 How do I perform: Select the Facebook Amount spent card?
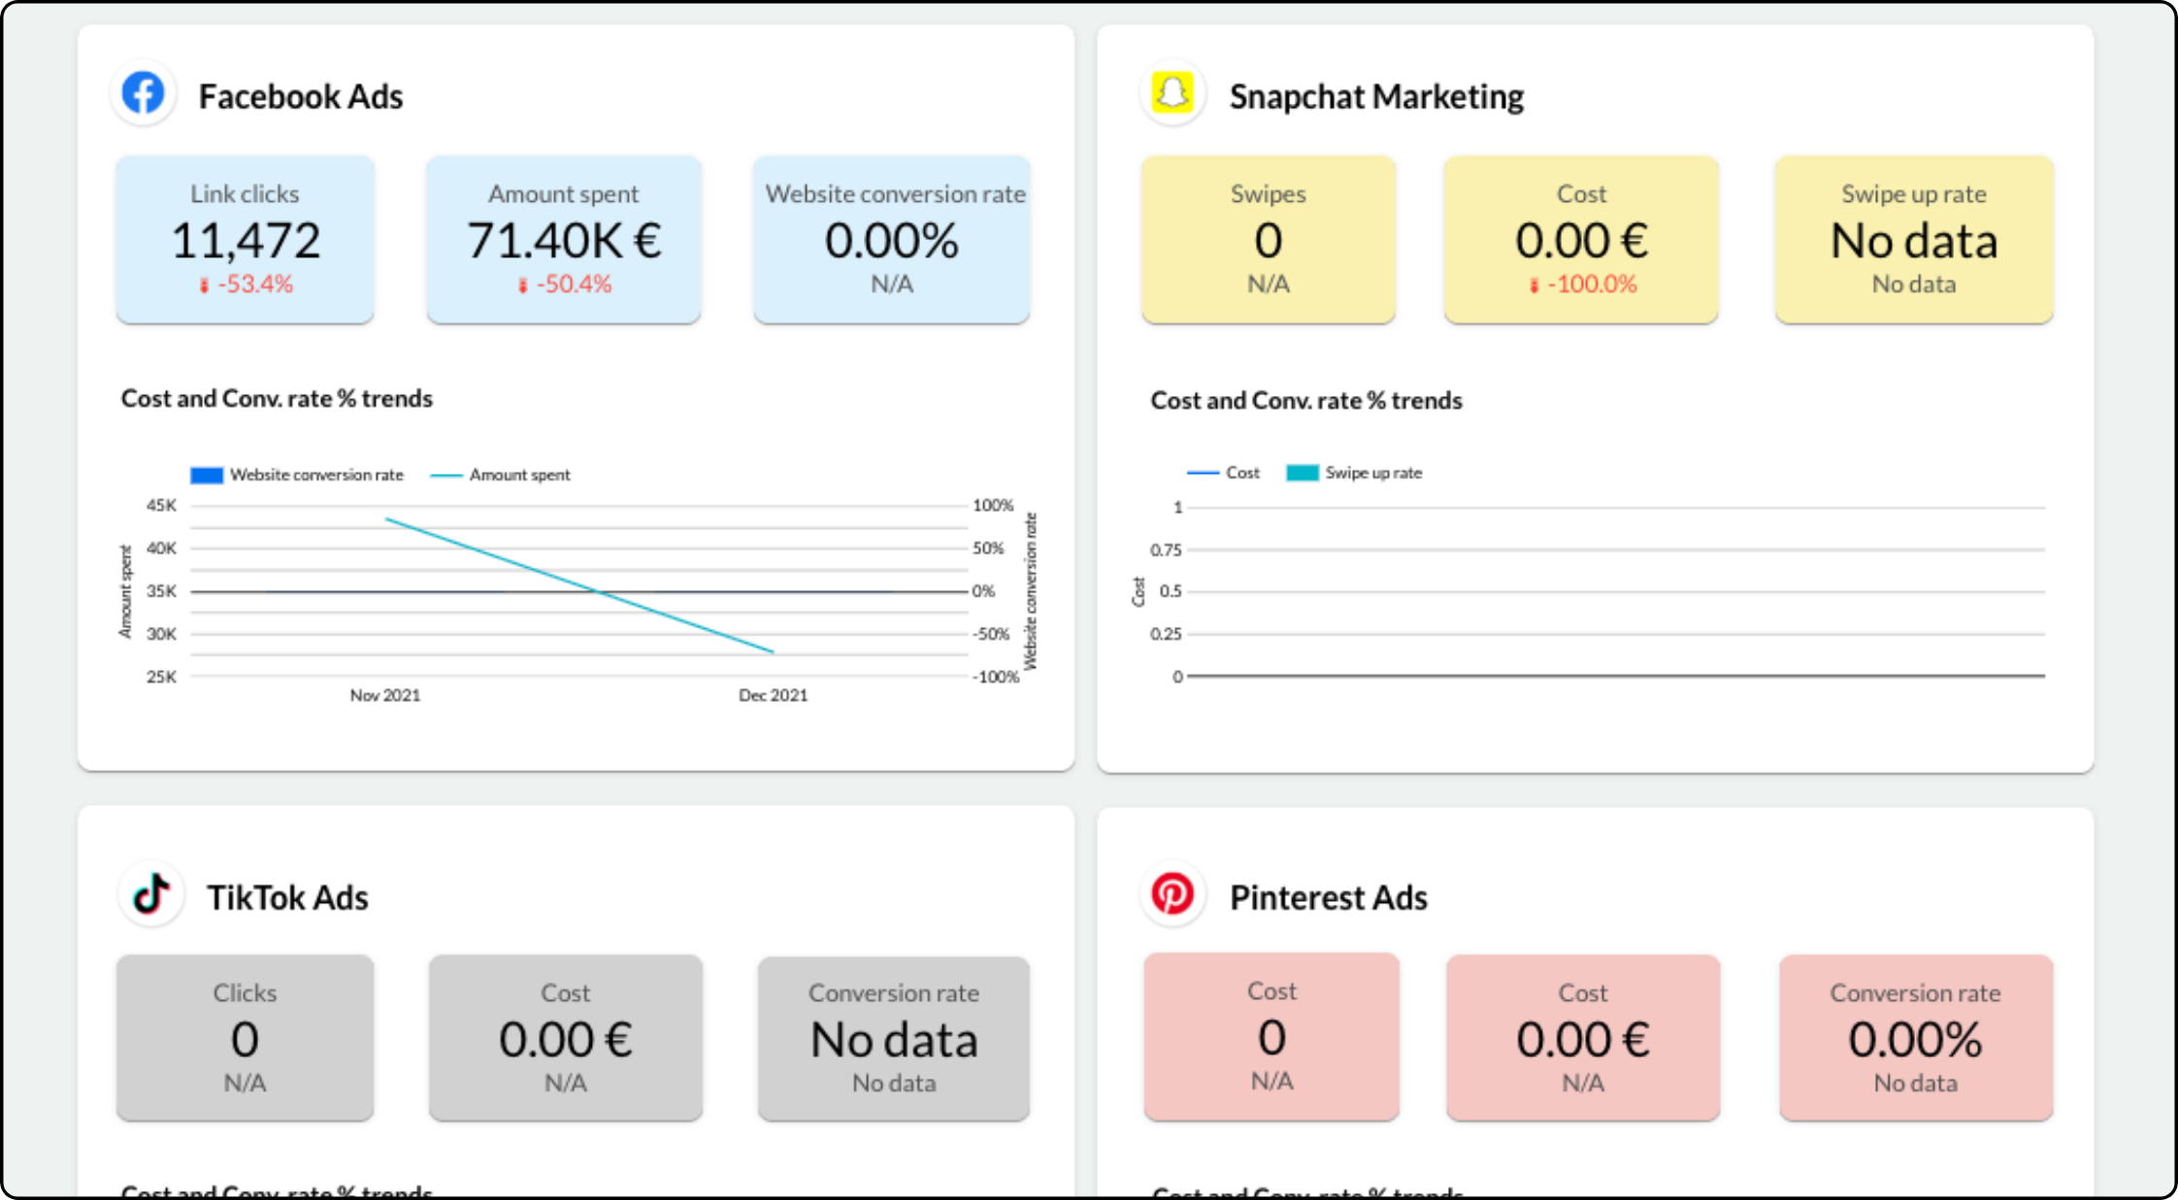point(564,239)
